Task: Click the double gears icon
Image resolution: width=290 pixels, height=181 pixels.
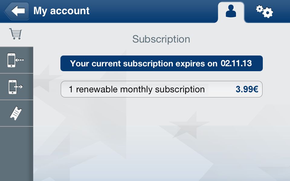Action: [265, 11]
